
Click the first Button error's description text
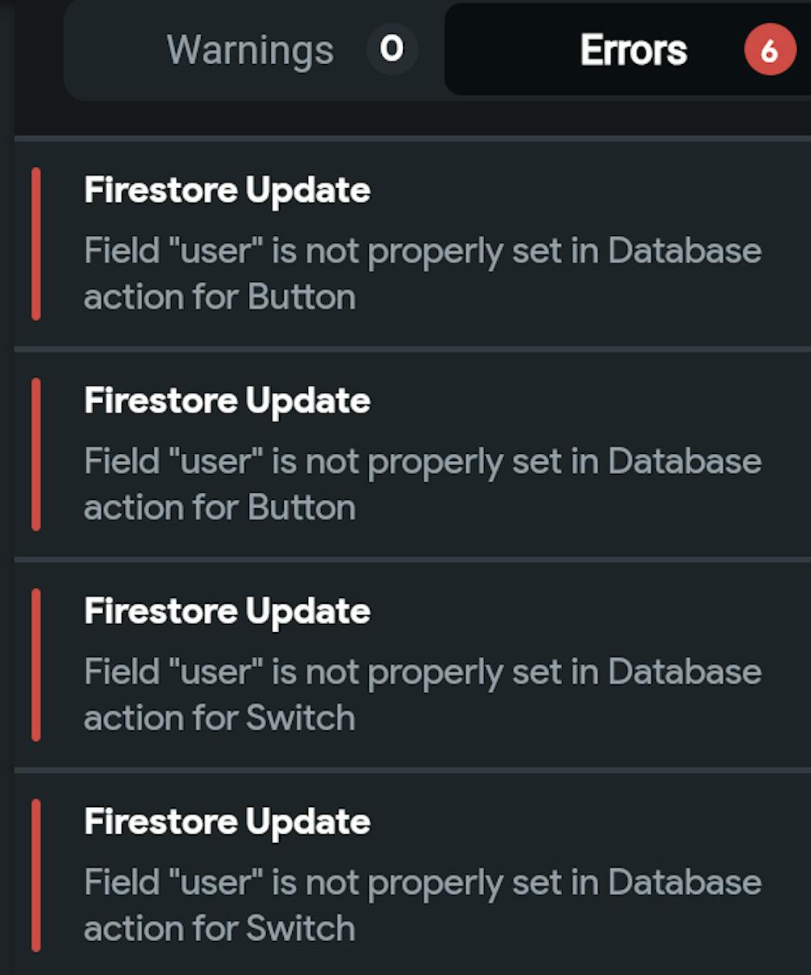(422, 274)
